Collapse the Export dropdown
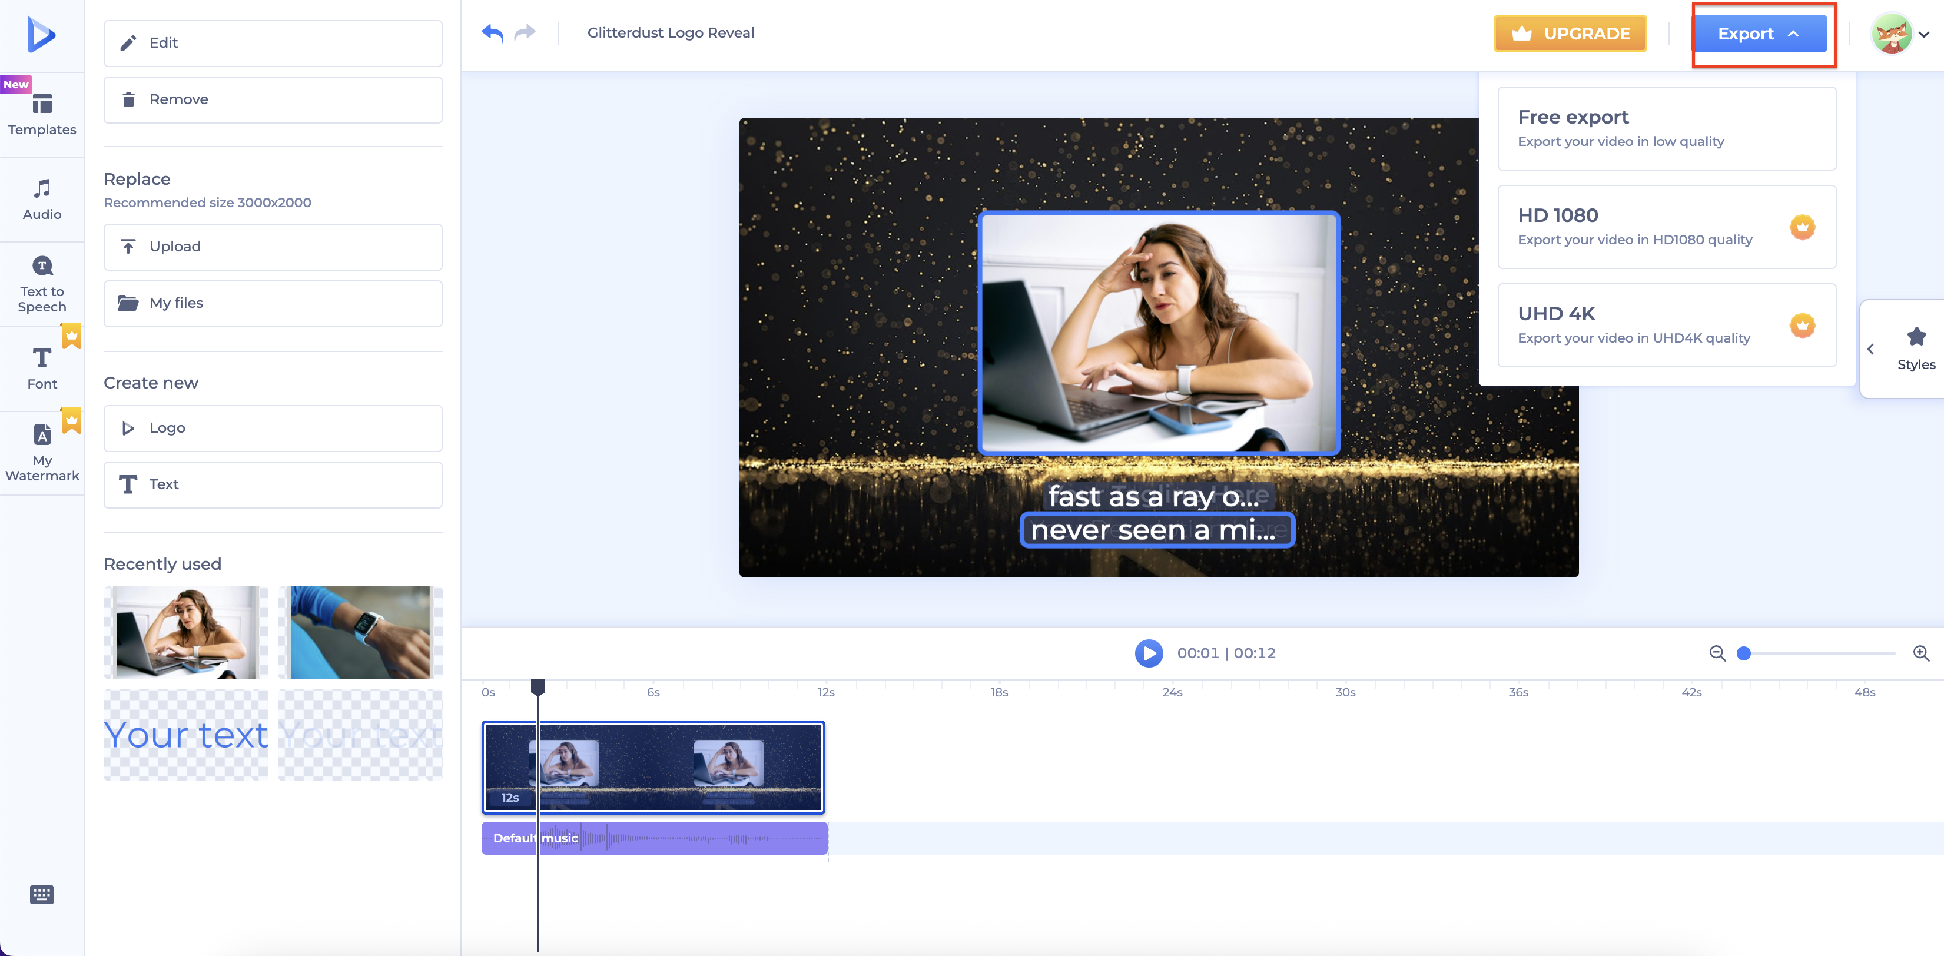 pos(1762,33)
